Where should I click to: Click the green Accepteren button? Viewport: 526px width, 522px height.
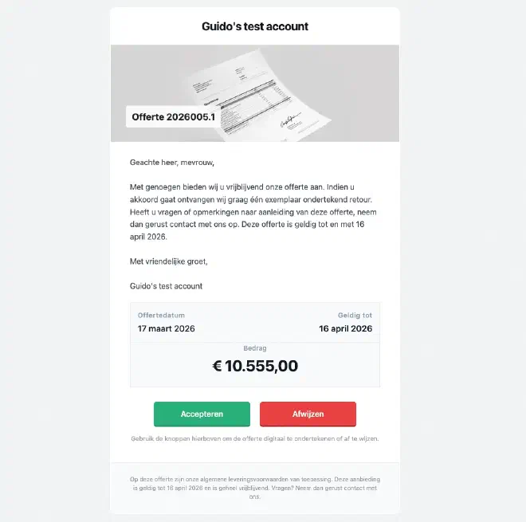pos(202,414)
